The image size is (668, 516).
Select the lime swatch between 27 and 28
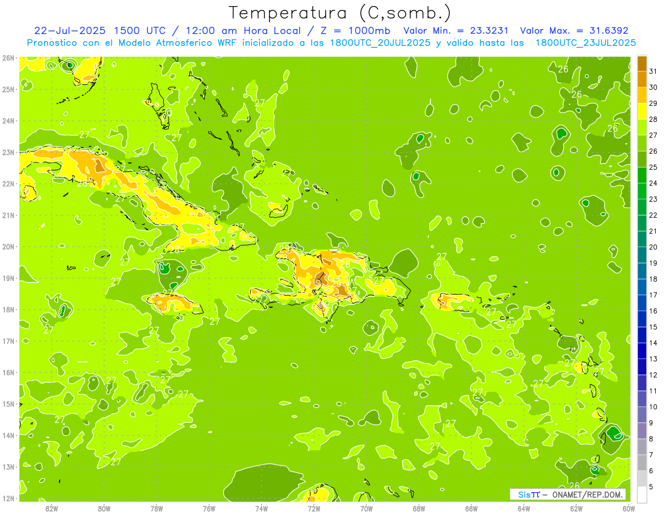tap(642, 127)
